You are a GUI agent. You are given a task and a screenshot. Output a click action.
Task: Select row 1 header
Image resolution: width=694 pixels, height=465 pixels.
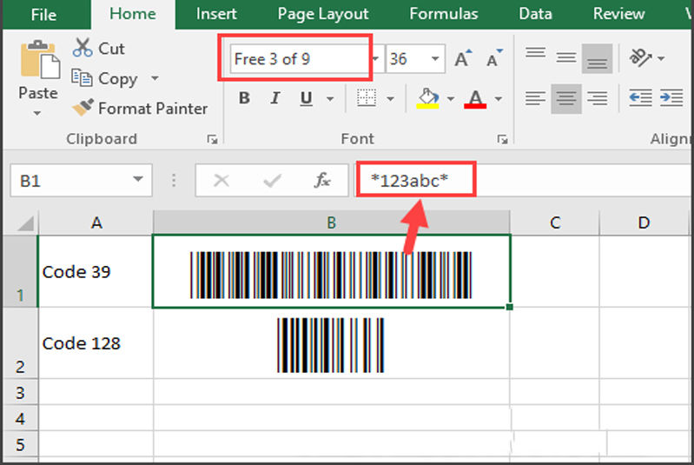tap(19, 271)
